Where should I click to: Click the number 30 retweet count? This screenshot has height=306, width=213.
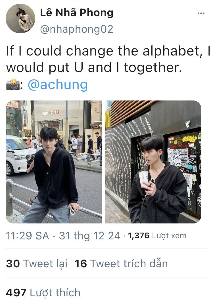coord(13,264)
